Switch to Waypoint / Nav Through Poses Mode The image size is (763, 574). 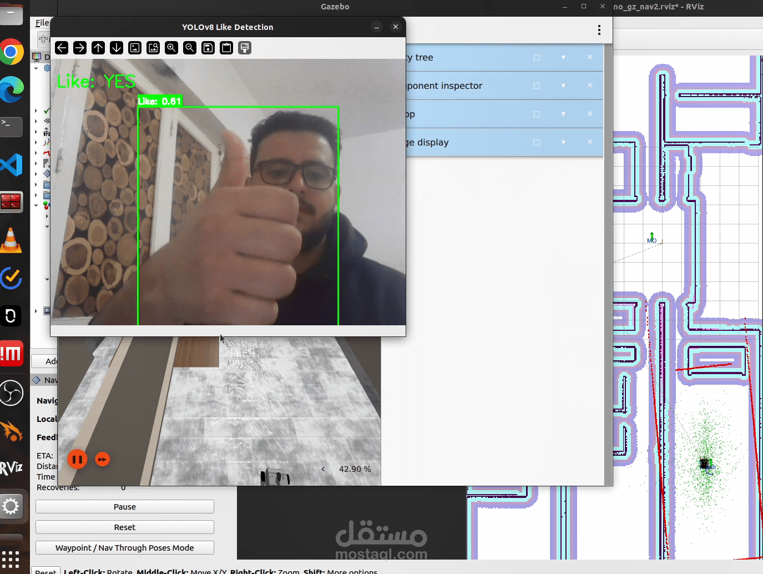pos(125,548)
